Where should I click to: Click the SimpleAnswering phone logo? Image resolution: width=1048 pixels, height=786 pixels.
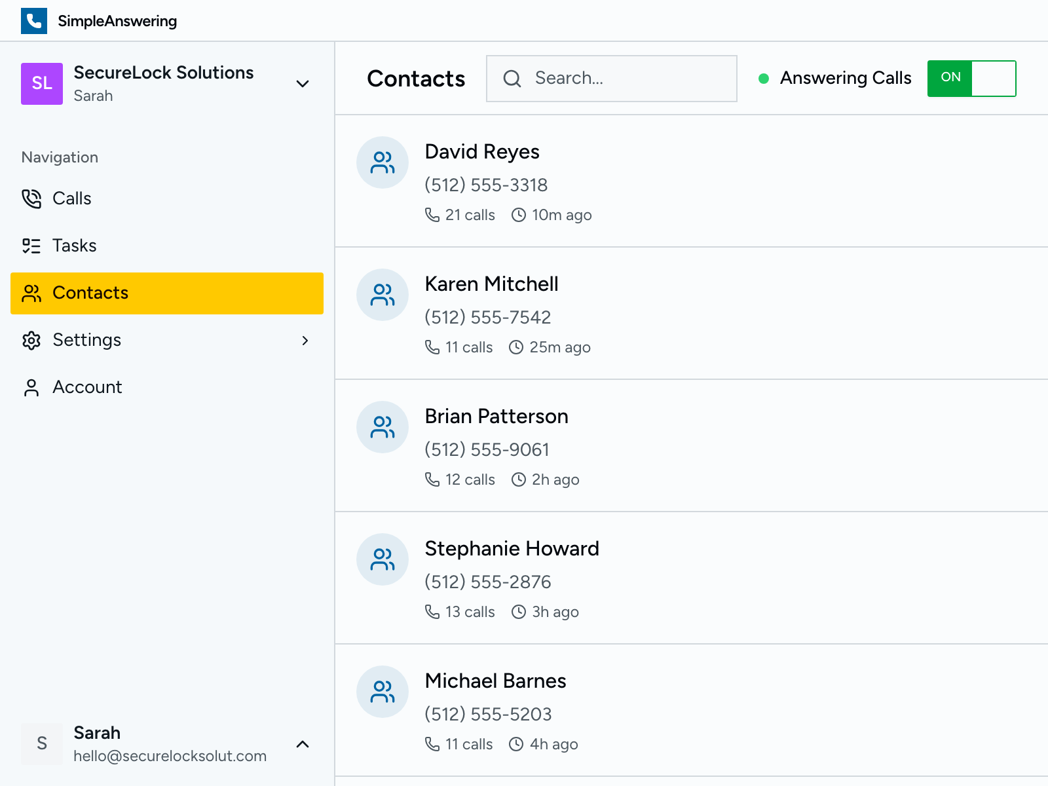[34, 20]
